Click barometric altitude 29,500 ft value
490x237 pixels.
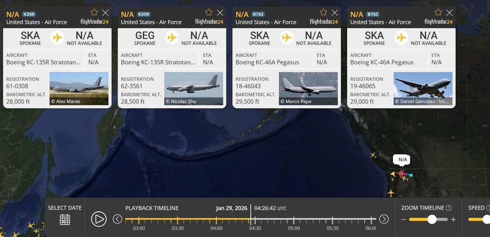pos(247,102)
